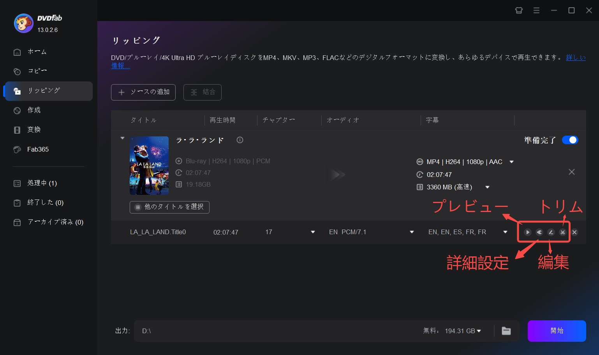Open MP4 | H264 | 1080p | AAC profile dropdown
Screen dimensions: 599x355
512,162
